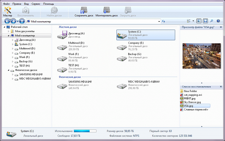Collapse the Рабочий стол tree node

(x=4, y=27)
